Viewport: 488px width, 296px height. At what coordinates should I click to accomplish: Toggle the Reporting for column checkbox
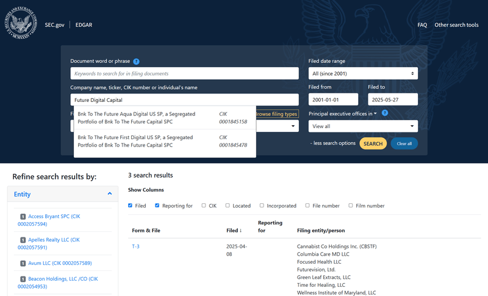(x=157, y=206)
